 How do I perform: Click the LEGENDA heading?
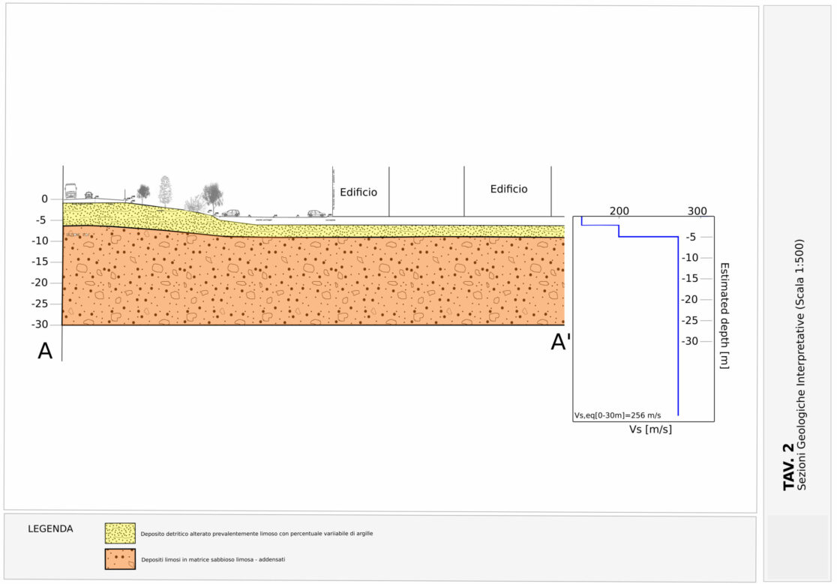[50, 529]
